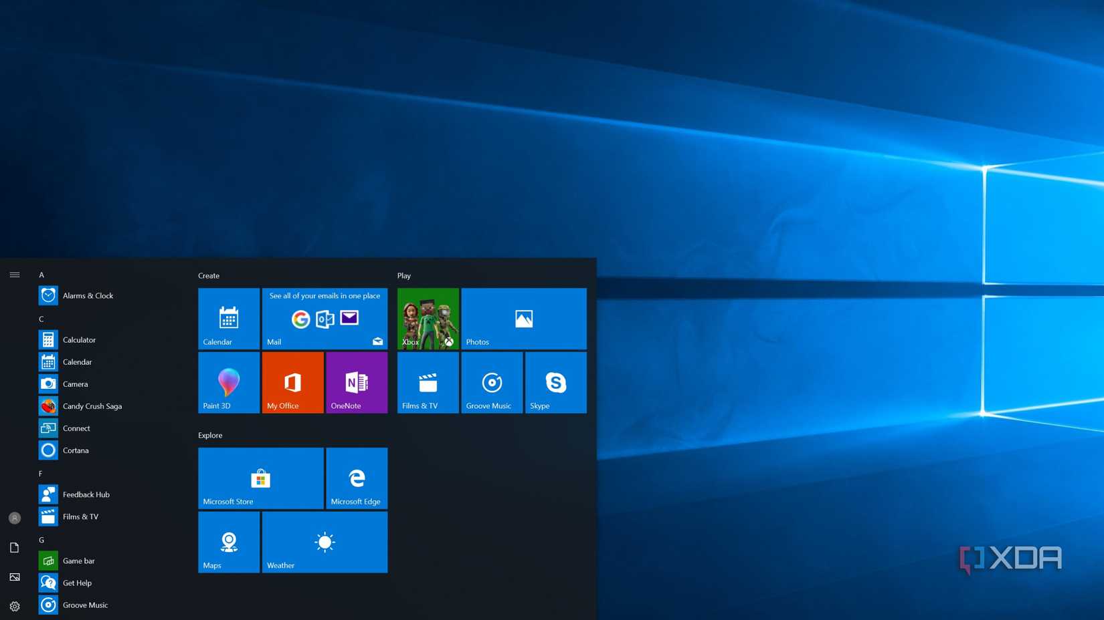The width and height of the screenshot is (1104, 620).
Task: Open Get Help from the app list
Action: pos(76,583)
